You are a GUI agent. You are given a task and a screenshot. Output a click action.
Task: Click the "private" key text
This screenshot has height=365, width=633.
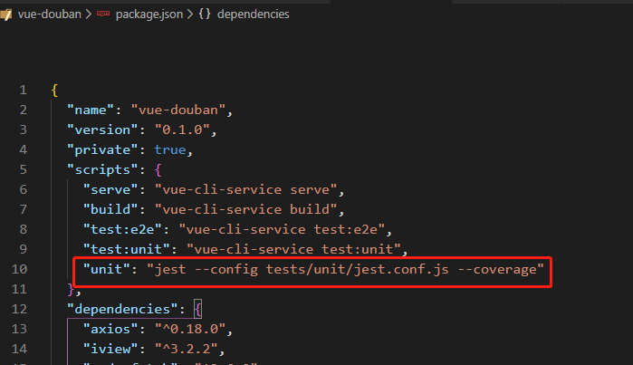click(102, 149)
